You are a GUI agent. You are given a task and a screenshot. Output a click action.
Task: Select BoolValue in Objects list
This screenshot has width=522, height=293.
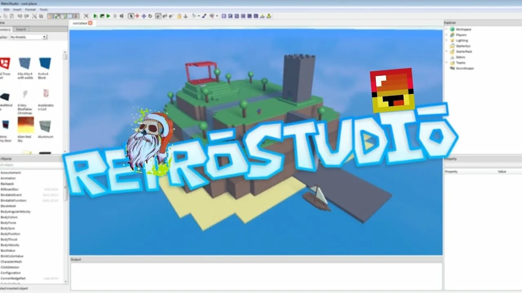tap(8, 251)
